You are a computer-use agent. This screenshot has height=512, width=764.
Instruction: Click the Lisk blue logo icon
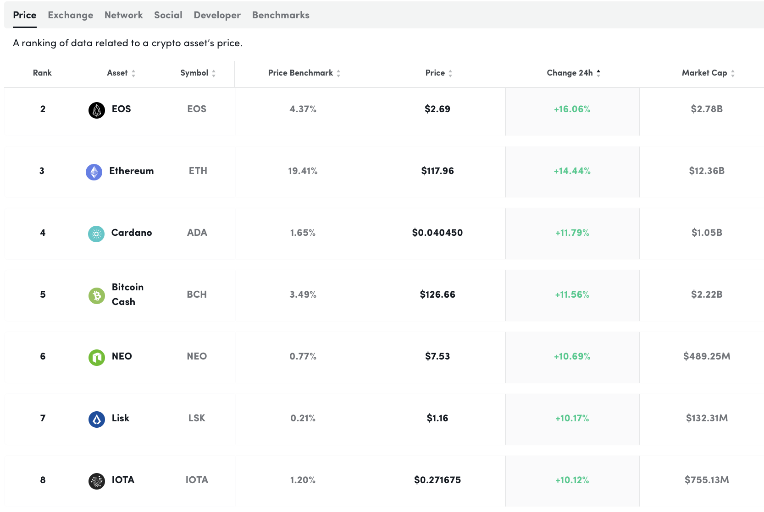(96, 419)
